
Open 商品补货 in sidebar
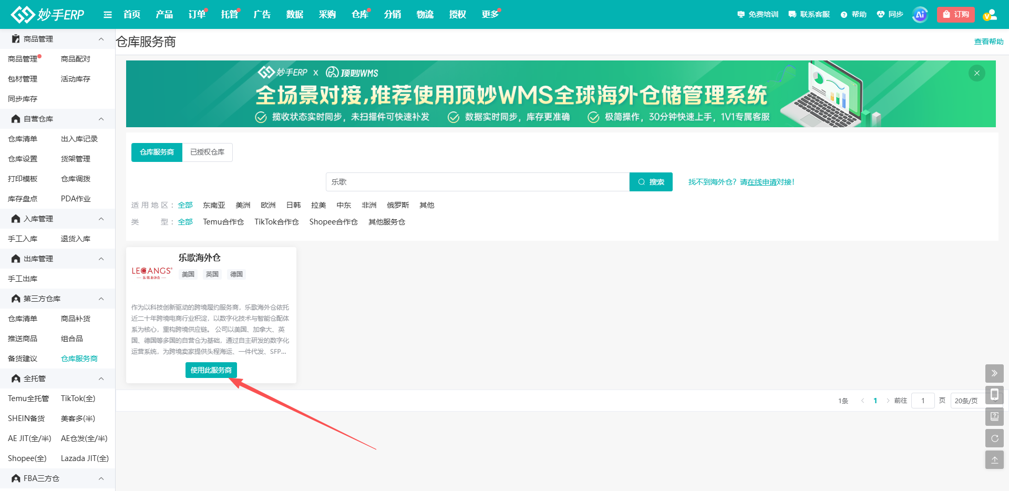point(76,319)
